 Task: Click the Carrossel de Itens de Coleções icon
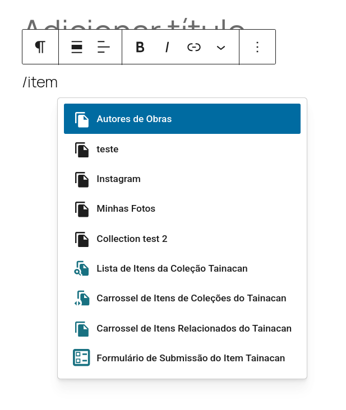pyautogui.click(x=82, y=298)
